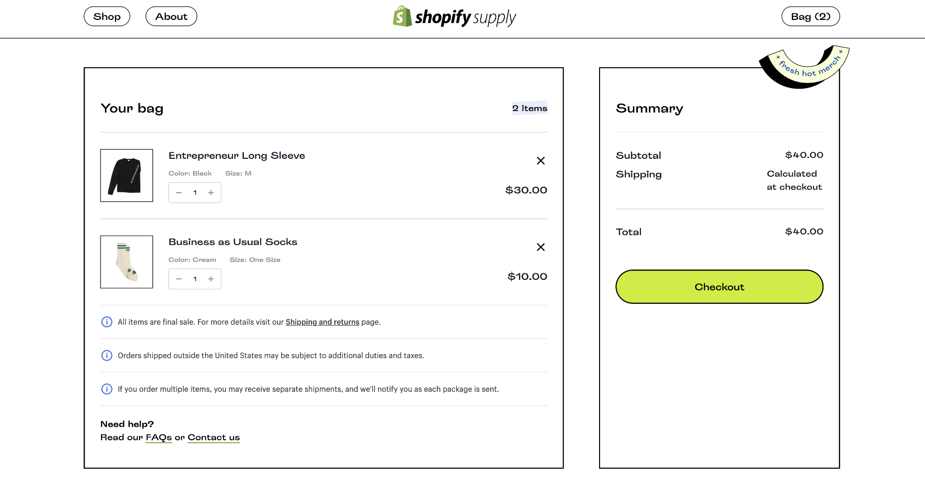925x504 pixels.
Task: Increase quantity of Business as Usual Socks
Action: point(210,279)
